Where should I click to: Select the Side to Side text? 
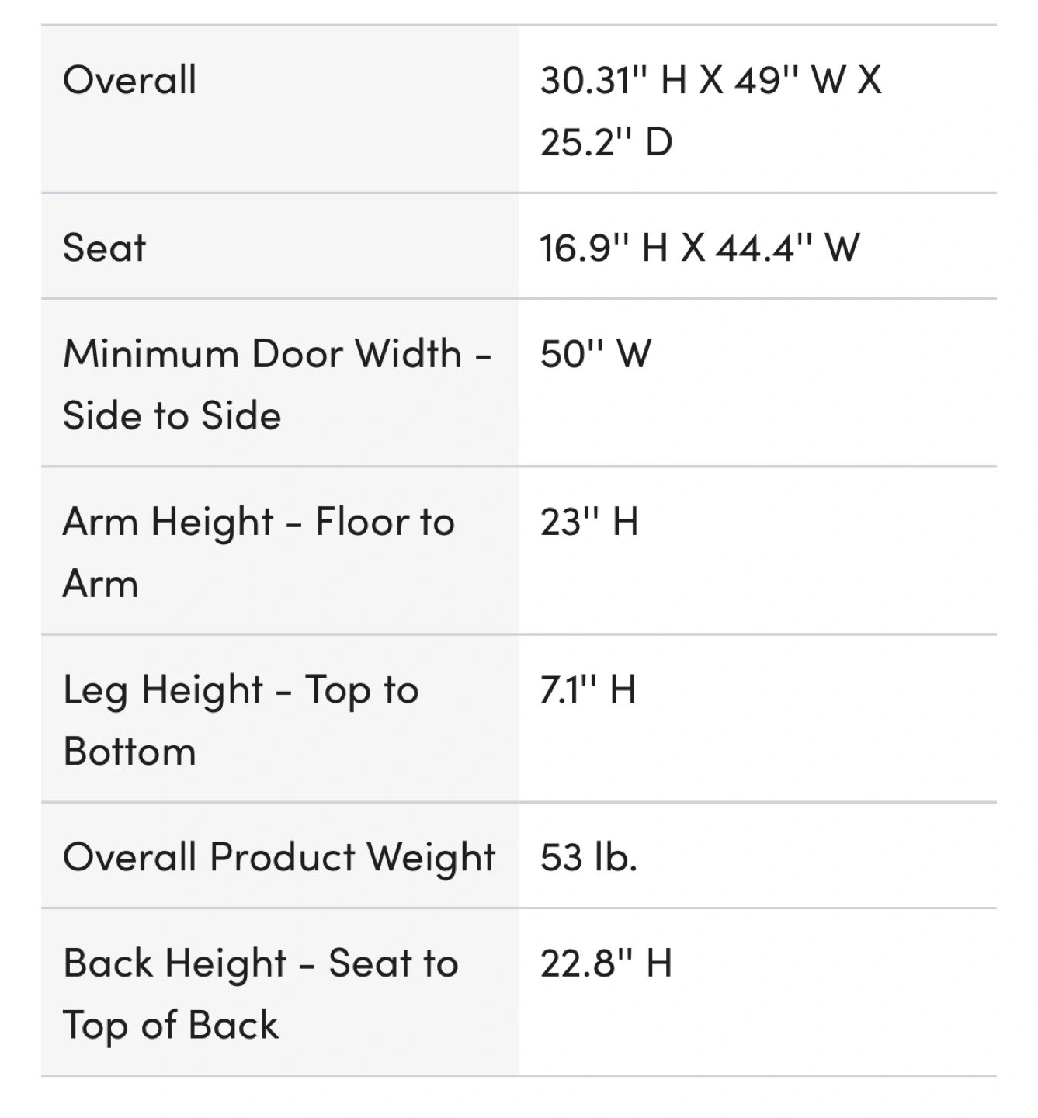(172, 416)
